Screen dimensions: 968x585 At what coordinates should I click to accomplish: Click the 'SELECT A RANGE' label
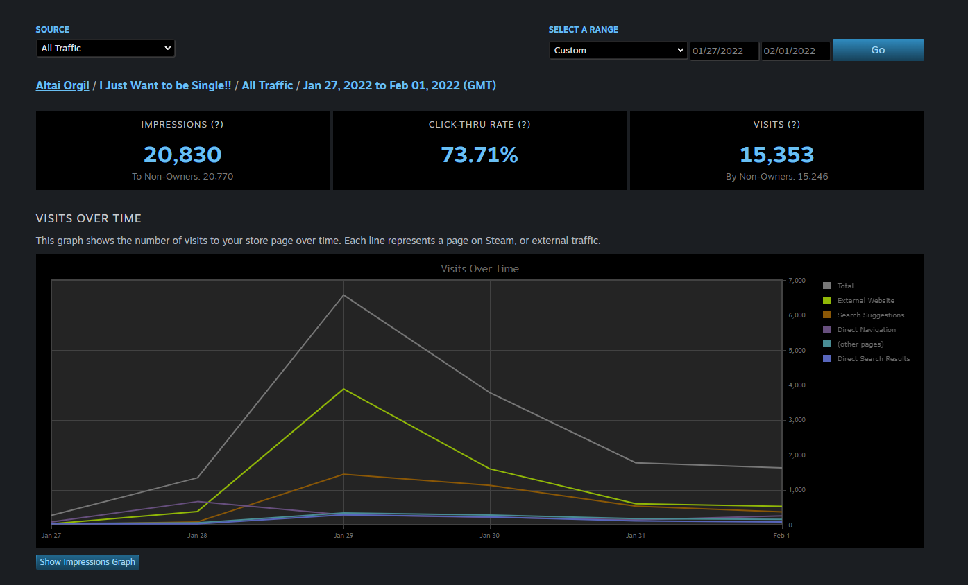pyautogui.click(x=584, y=30)
